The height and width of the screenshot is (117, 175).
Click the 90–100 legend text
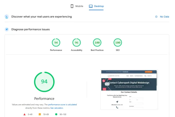click(63, 114)
